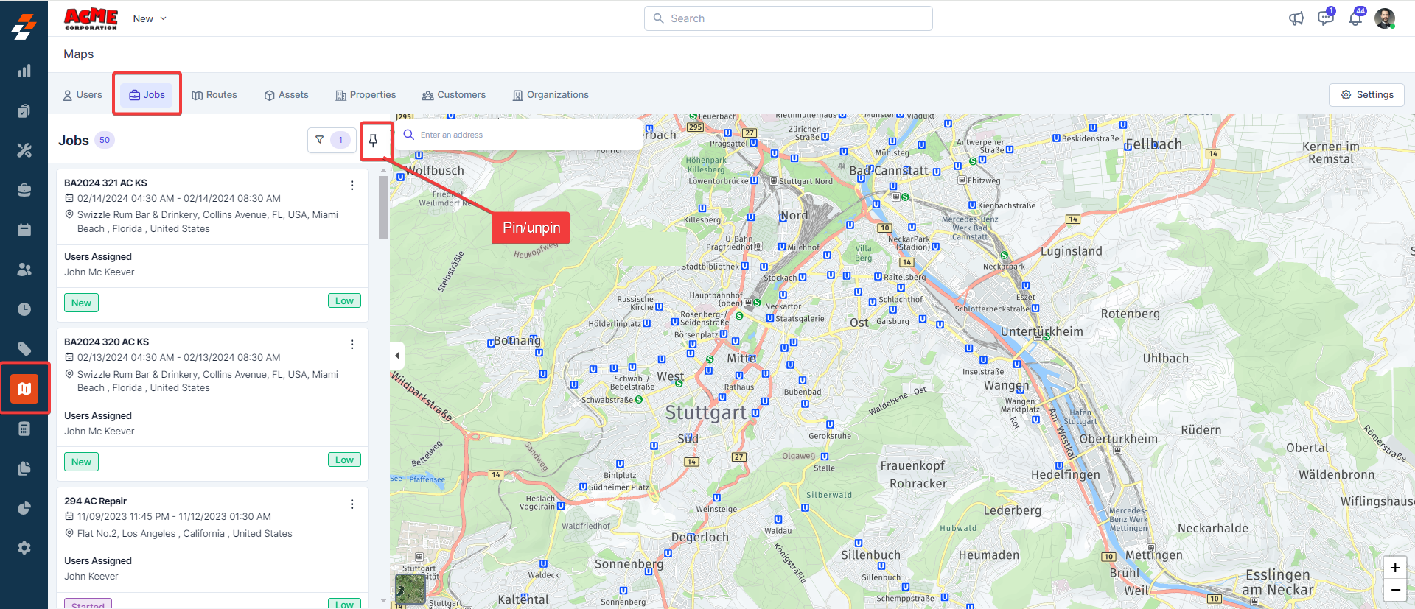This screenshot has width=1415, height=609.
Task: Switch to the Customers tab
Action: 454,95
